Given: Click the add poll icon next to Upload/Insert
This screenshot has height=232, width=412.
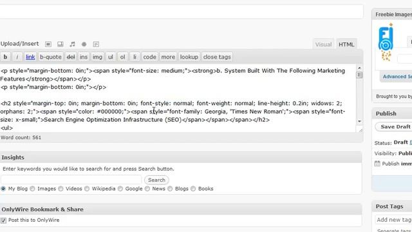Looking at the screenshot, I should tap(96, 44).
